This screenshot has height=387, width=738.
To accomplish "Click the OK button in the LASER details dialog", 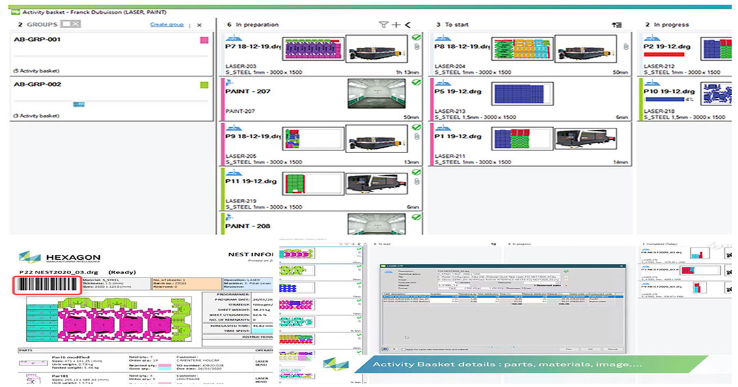I will pos(590,349).
